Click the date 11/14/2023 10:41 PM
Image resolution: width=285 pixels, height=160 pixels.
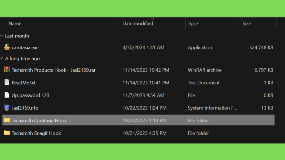pos(146,83)
